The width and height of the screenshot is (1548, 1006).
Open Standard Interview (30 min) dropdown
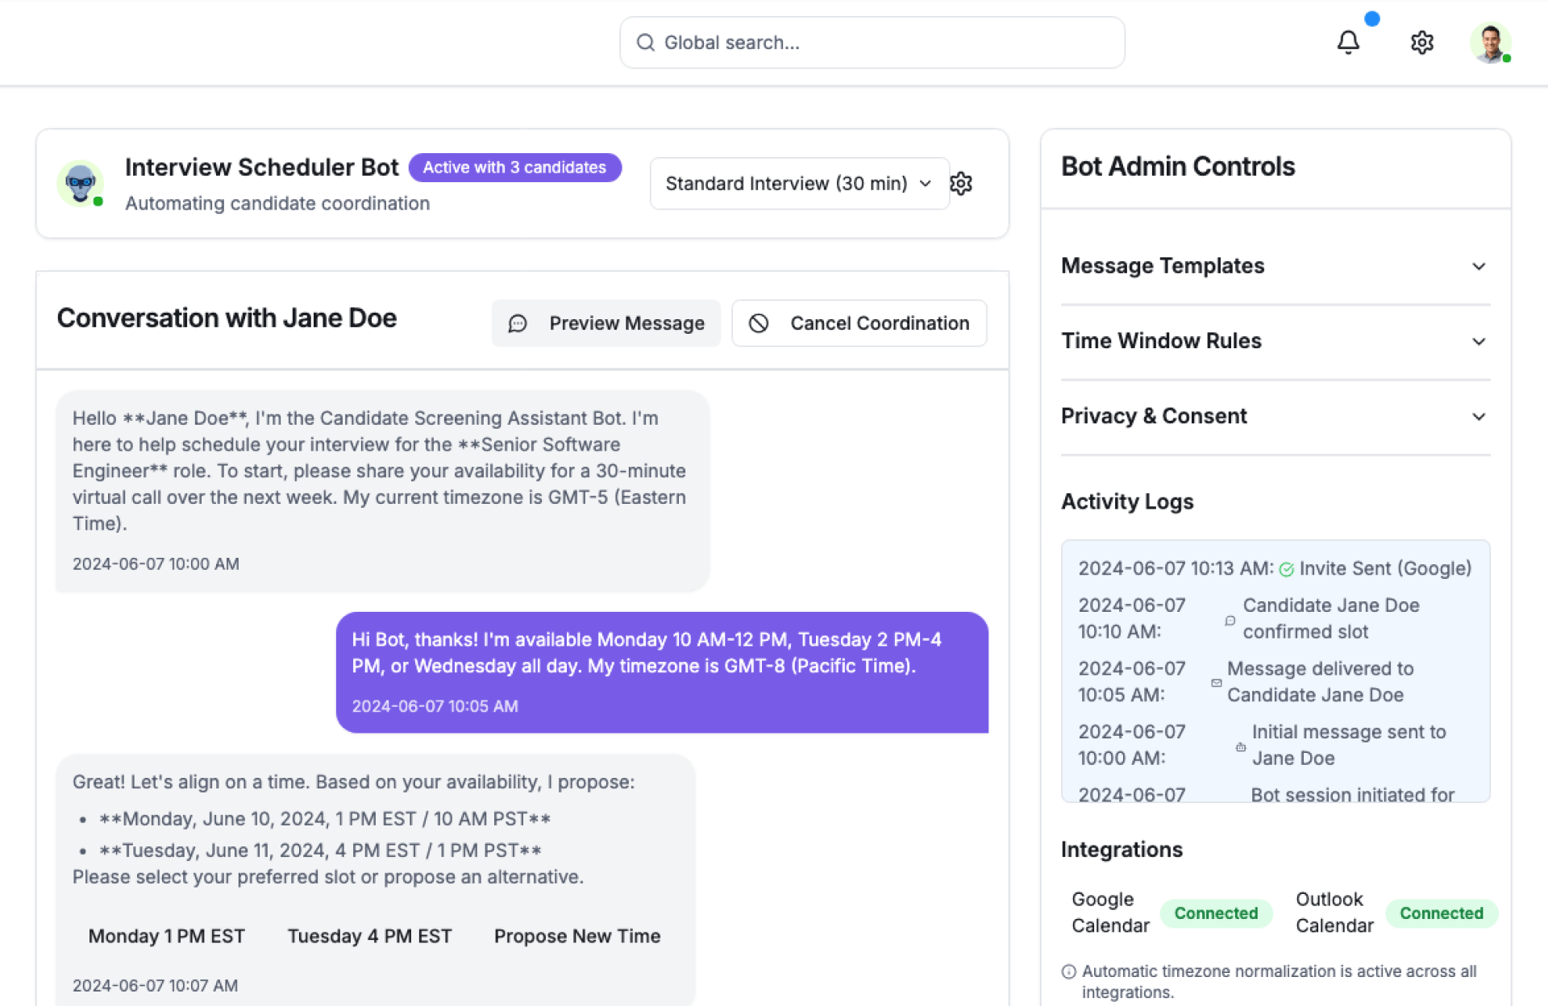coord(798,184)
